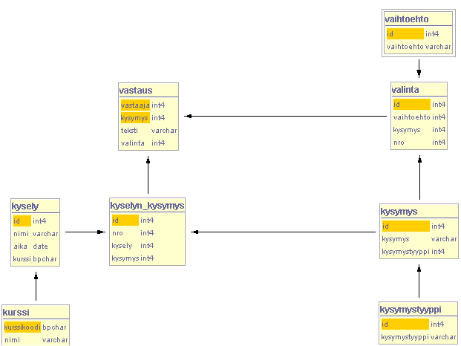Select relation line from kysymys to kyselyn_kysymys
Image resolution: width=461 pixels, height=346 pixels.
[283, 232]
